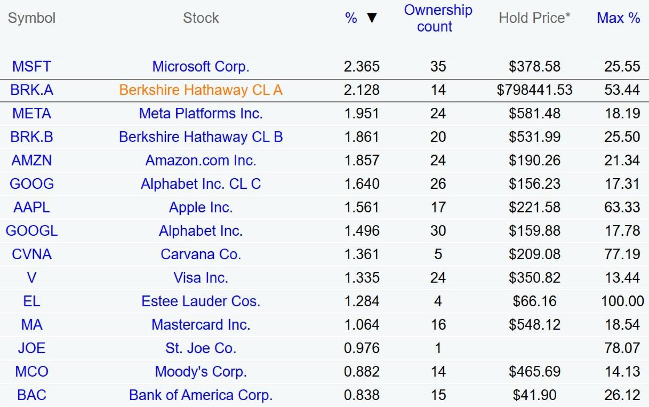Click the BRK.B ticker symbol
This screenshot has height=407, width=649.
point(32,137)
